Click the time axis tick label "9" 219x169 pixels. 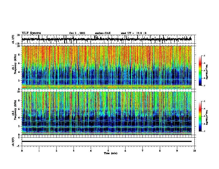(177, 151)
